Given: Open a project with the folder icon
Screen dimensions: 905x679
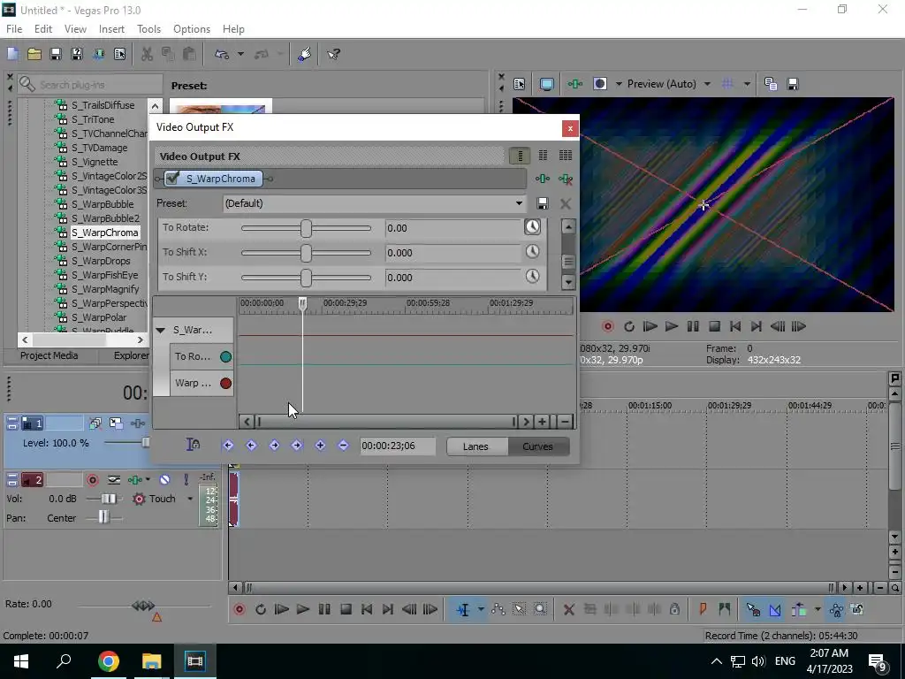Looking at the screenshot, I should pos(34,54).
